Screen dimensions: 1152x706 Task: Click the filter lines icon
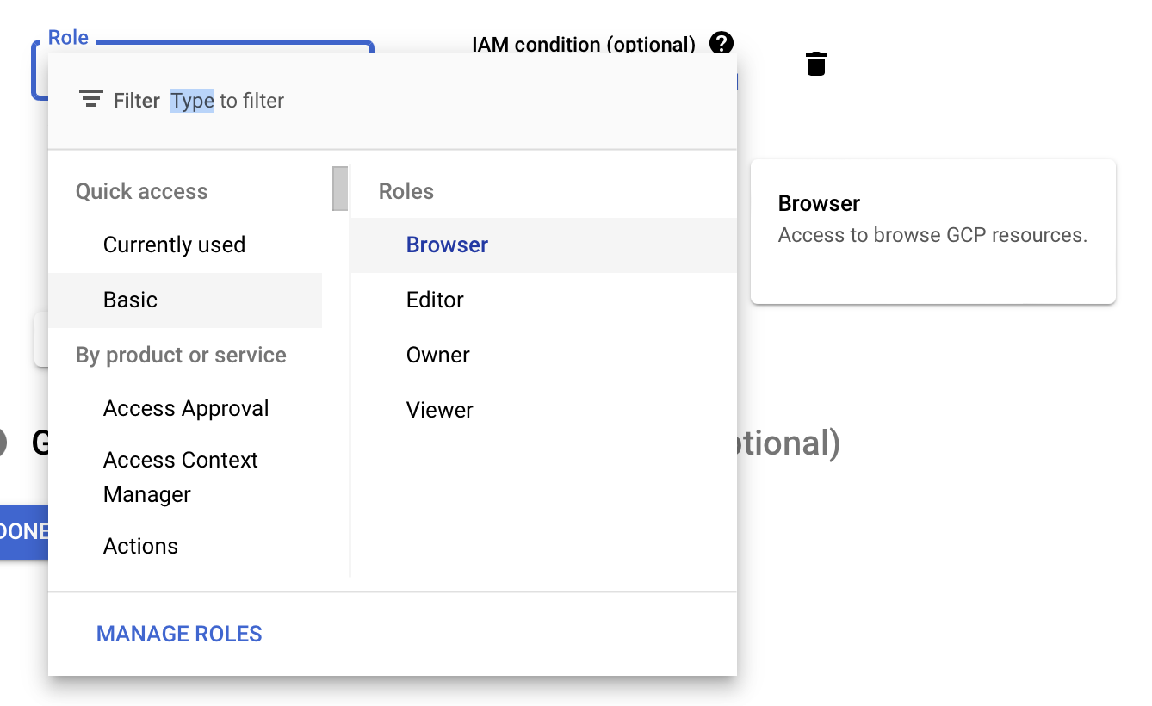(91, 99)
